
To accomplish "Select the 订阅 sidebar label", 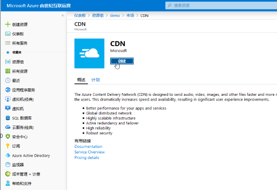I will [x=16, y=146].
